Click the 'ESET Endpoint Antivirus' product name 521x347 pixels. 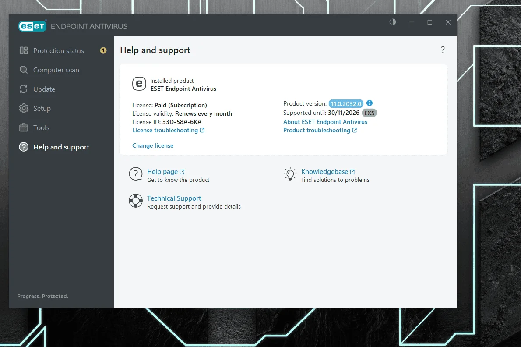(x=183, y=89)
